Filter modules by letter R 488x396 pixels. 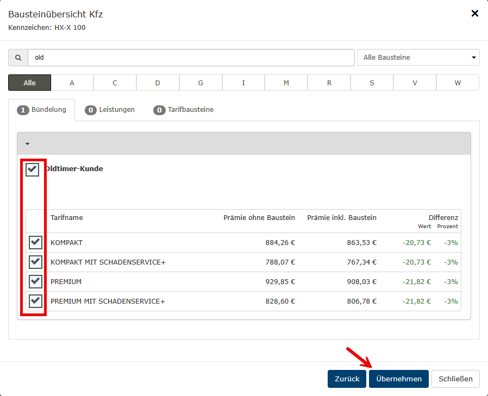click(x=329, y=83)
